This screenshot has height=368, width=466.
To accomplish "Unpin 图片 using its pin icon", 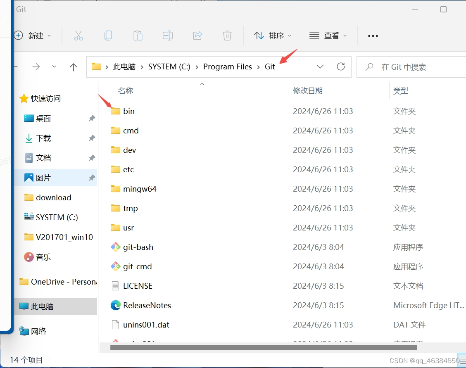I will [x=92, y=178].
